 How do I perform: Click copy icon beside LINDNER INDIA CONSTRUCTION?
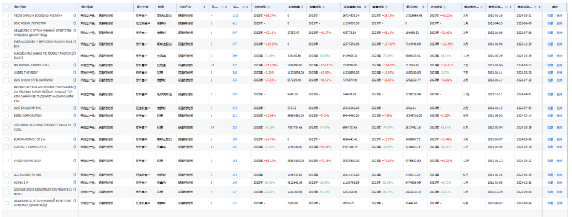pyautogui.click(x=75, y=189)
